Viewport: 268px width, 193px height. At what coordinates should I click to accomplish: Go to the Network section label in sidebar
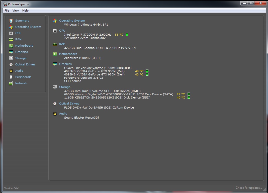(21, 83)
